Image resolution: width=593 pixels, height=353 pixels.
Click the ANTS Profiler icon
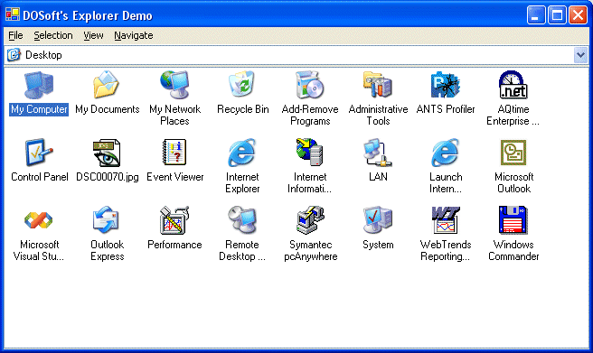(445, 85)
